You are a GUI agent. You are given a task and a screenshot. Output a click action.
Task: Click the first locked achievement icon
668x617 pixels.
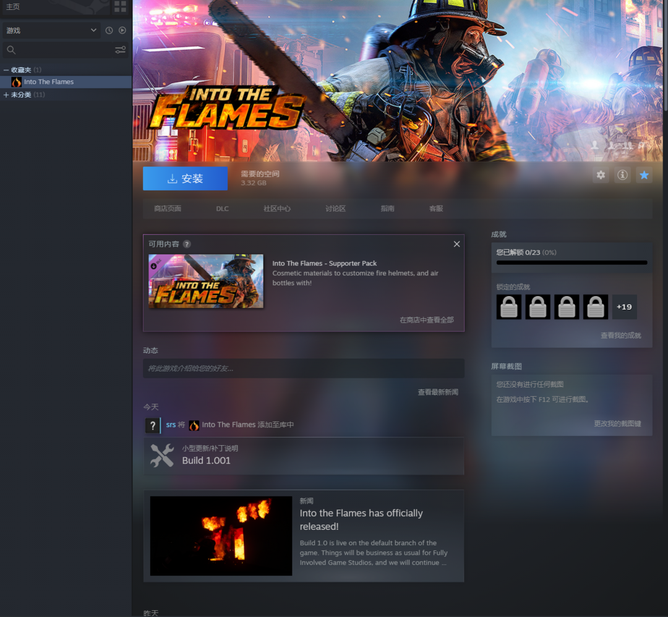(508, 307)
